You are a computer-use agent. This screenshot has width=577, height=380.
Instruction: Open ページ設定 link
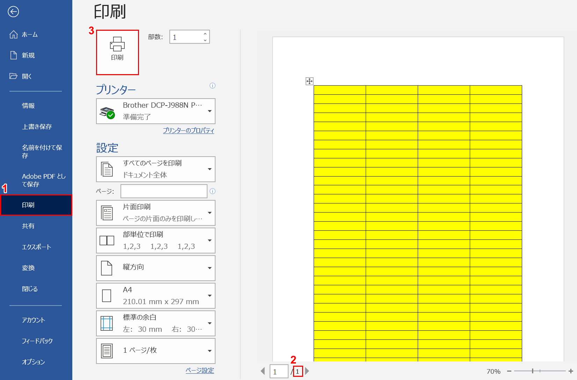point(200,370)
